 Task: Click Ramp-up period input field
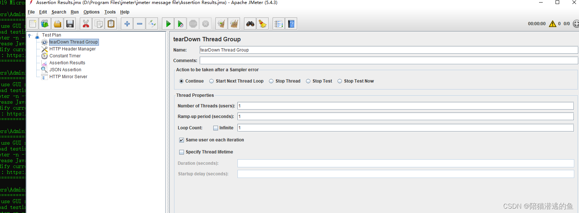coord(406,117)
